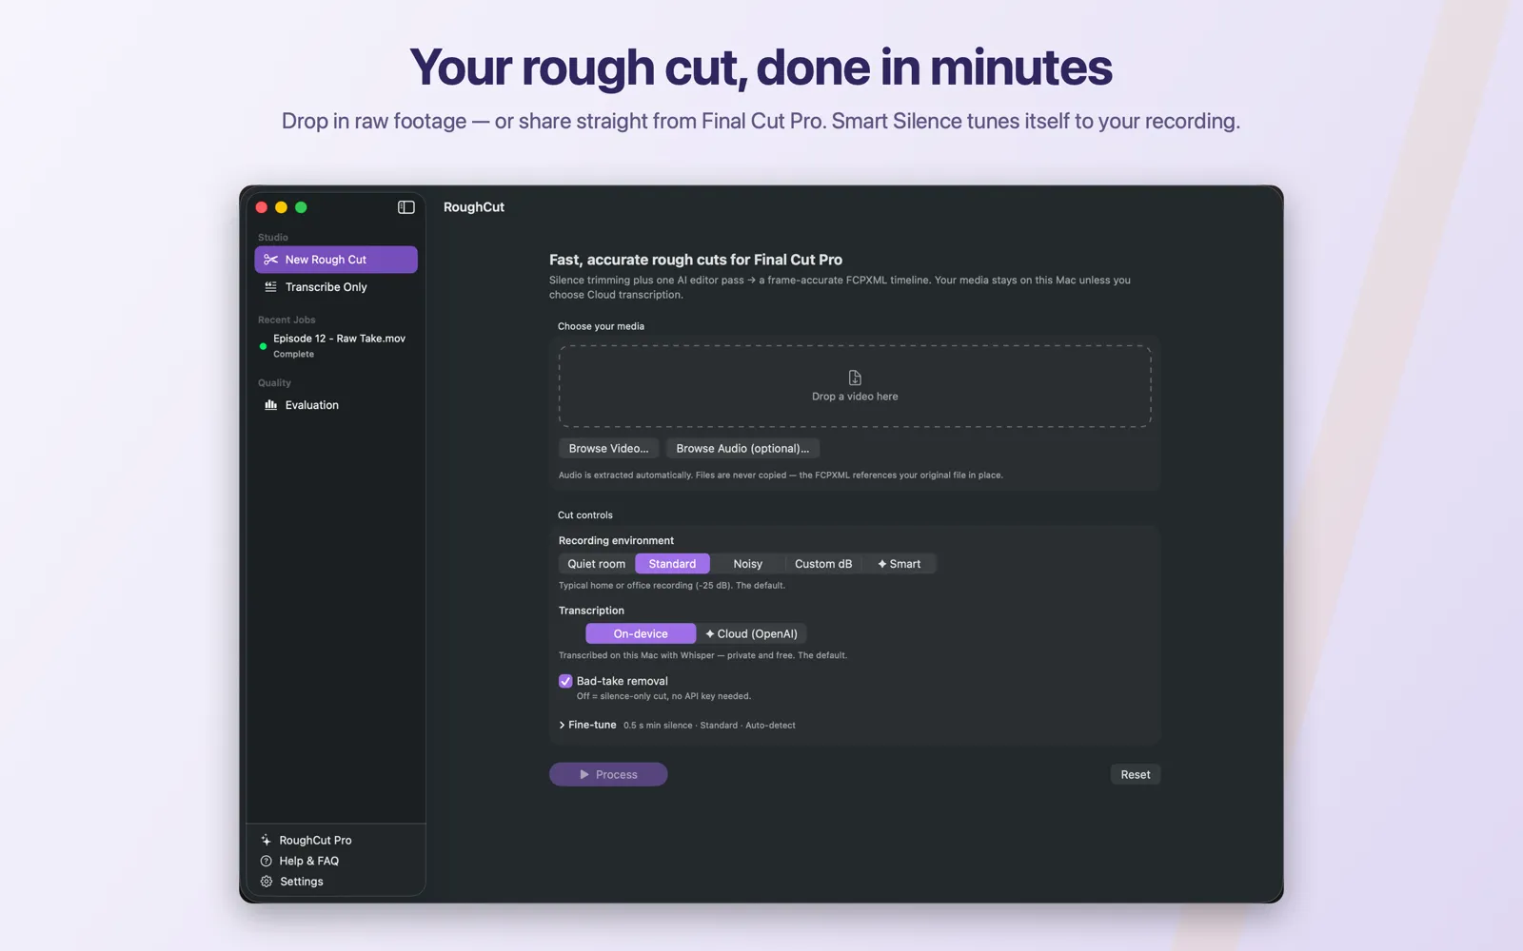
Task: Click the 'Quality' sidebar header
Action: point(274,383)
